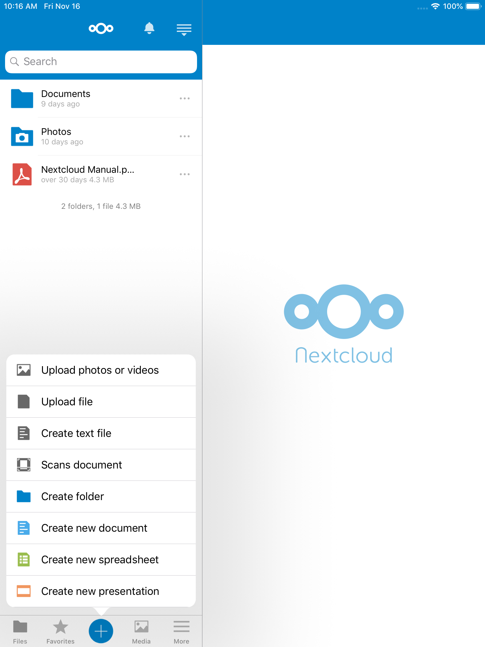The width and height of the screenshot is (485, 647).
Task: Switch to the Media tab
Action: pos(141,632)
